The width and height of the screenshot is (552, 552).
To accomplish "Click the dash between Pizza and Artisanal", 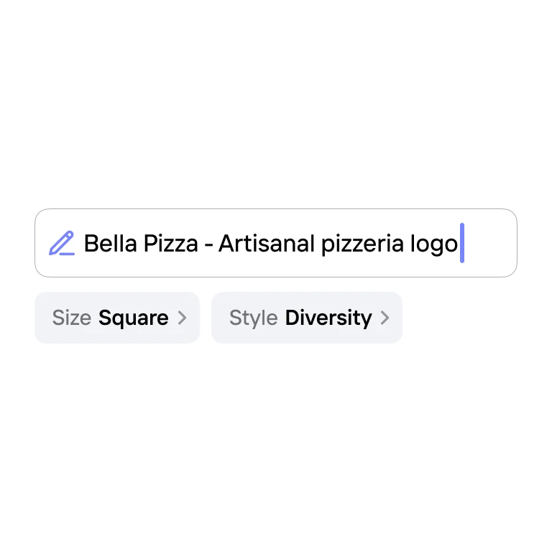I will pyautogui.click(x=208, y=244).
